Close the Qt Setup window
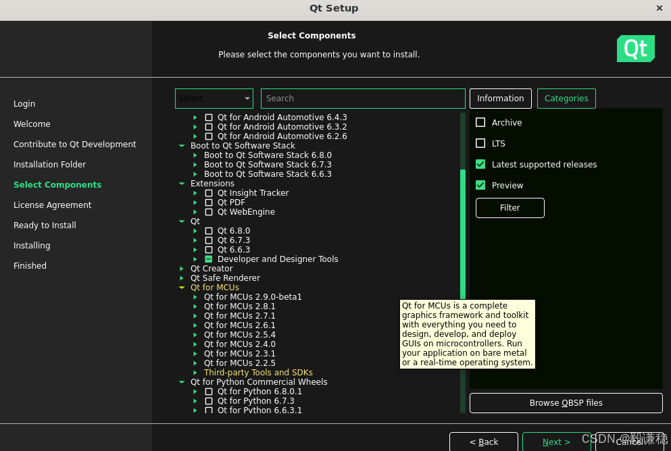 tap(659, 8)
